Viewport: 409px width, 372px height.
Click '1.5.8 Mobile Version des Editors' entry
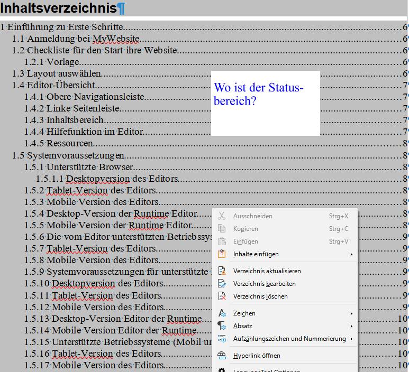tap(92, 260)
